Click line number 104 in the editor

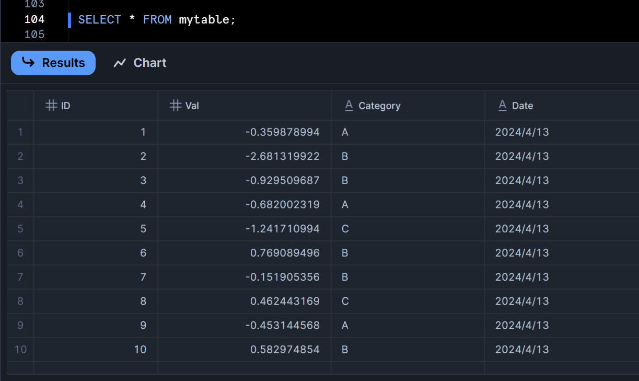(34, 20)
